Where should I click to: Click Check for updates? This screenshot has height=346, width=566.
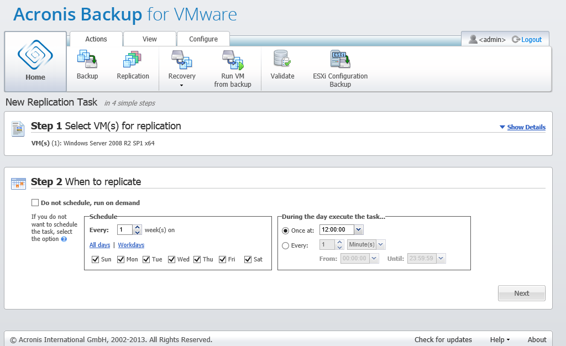point(443,339)
